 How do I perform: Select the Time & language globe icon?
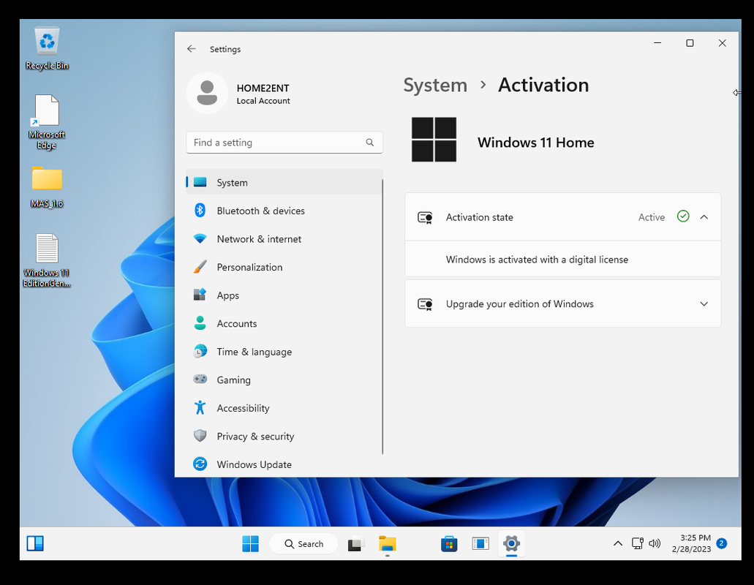(x=200, y=352)
